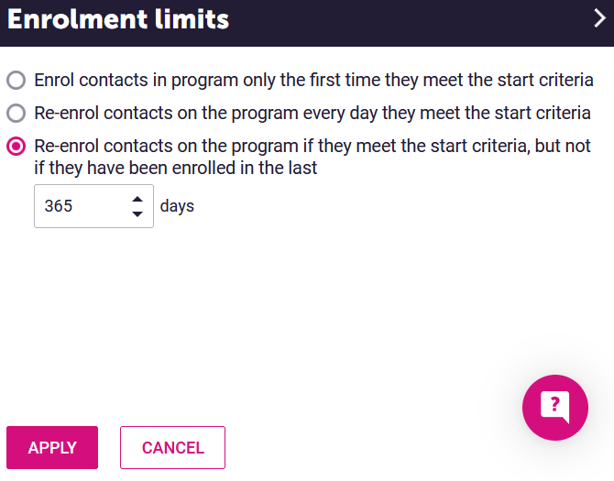
Task: Click the "days" unit label
Action: tap(177, 206)
